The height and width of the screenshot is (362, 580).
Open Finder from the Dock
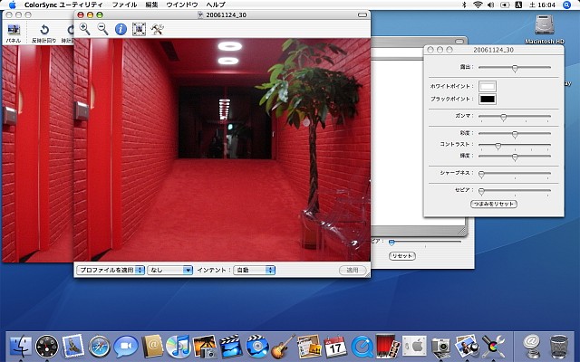(x=20, y=345)
